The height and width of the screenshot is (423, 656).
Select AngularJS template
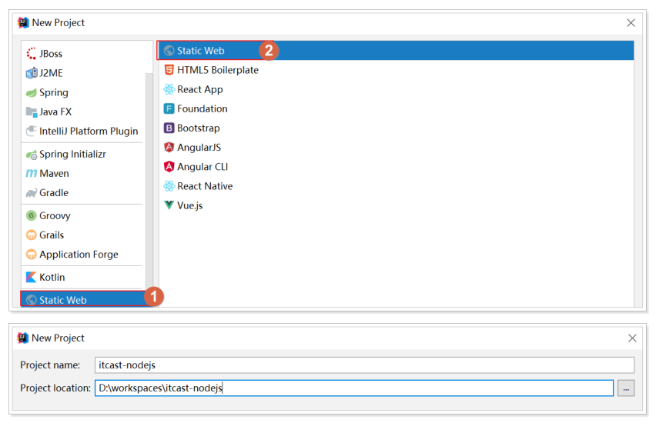[x=395, y=147]
